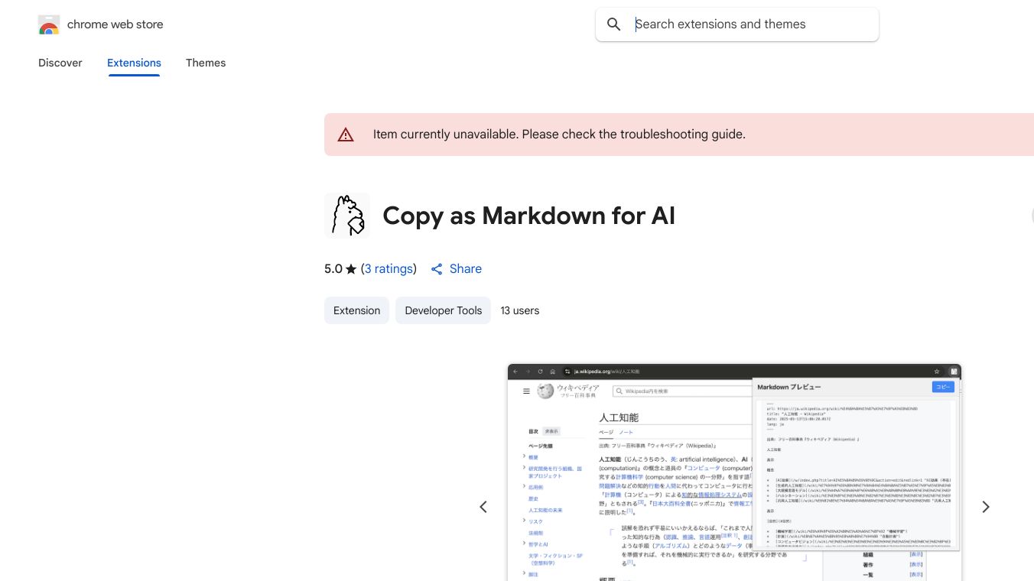Click the magnifying glass search icon
Image resolution: width=1034 pixels, height=581 pixels.
tap(613, 24)
